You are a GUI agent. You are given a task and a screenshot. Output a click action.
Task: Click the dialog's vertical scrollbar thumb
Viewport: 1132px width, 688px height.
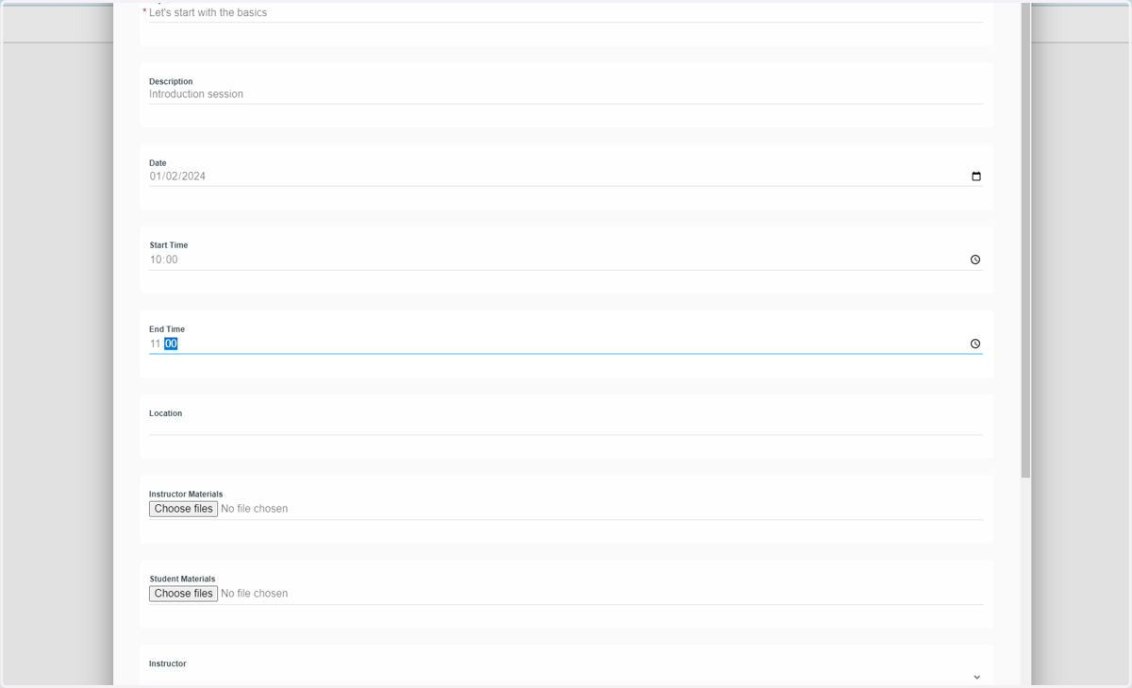click(1025, 240)
